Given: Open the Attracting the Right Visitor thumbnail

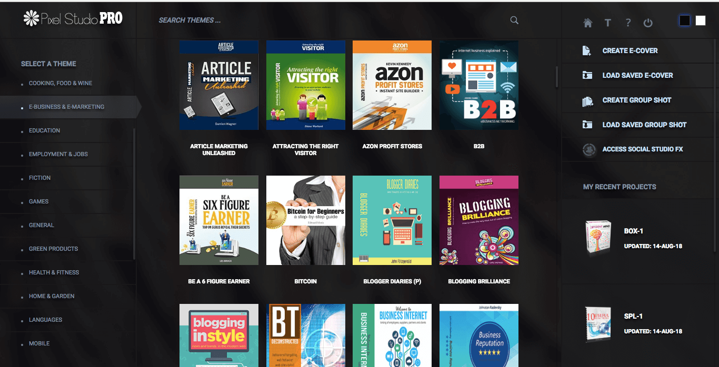Looking at the screenshot, I should coord(306,85).
